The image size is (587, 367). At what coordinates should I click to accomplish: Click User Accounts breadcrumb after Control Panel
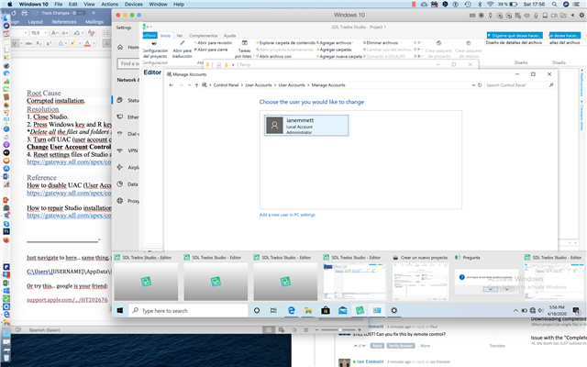[x=259, y=85]
